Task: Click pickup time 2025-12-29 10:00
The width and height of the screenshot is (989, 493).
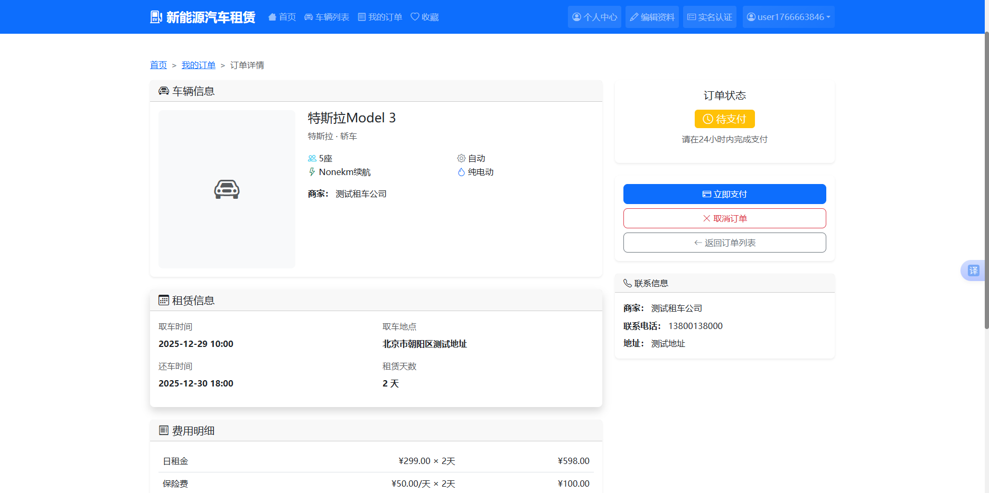Action: pyautogui.click(x=196, y=344)
